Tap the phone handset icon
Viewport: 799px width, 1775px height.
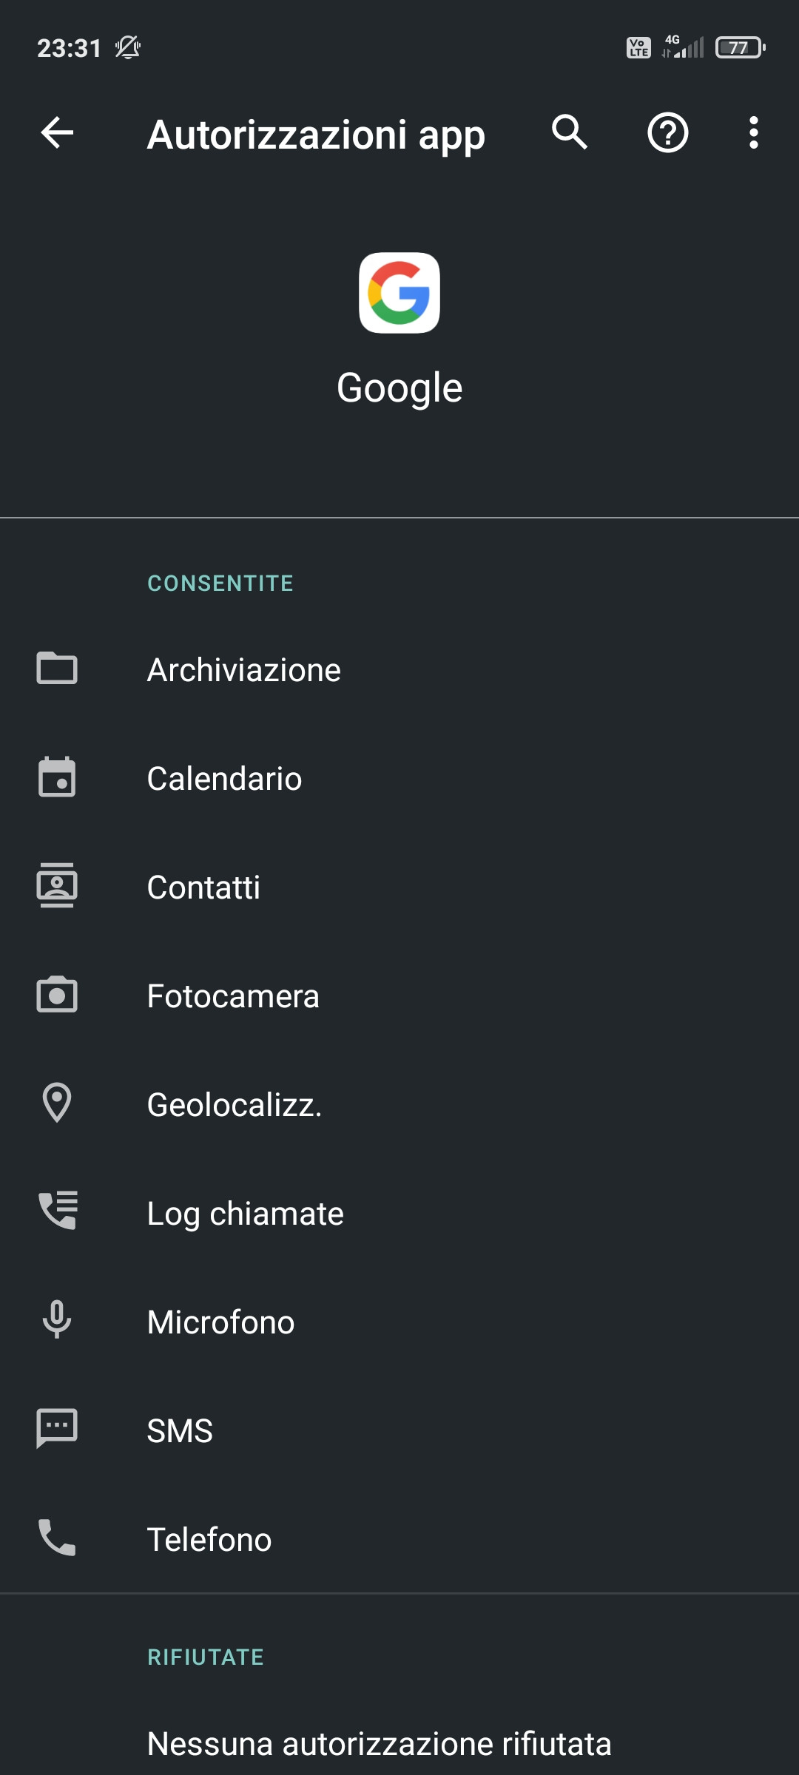(x=57, y=1538)
